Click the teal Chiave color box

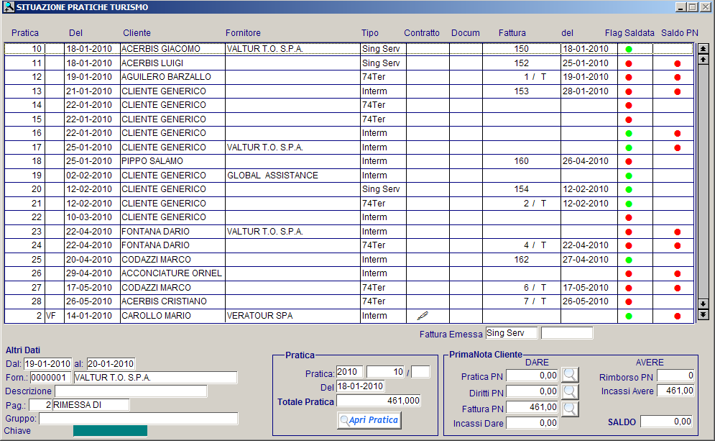click(111, 430)
